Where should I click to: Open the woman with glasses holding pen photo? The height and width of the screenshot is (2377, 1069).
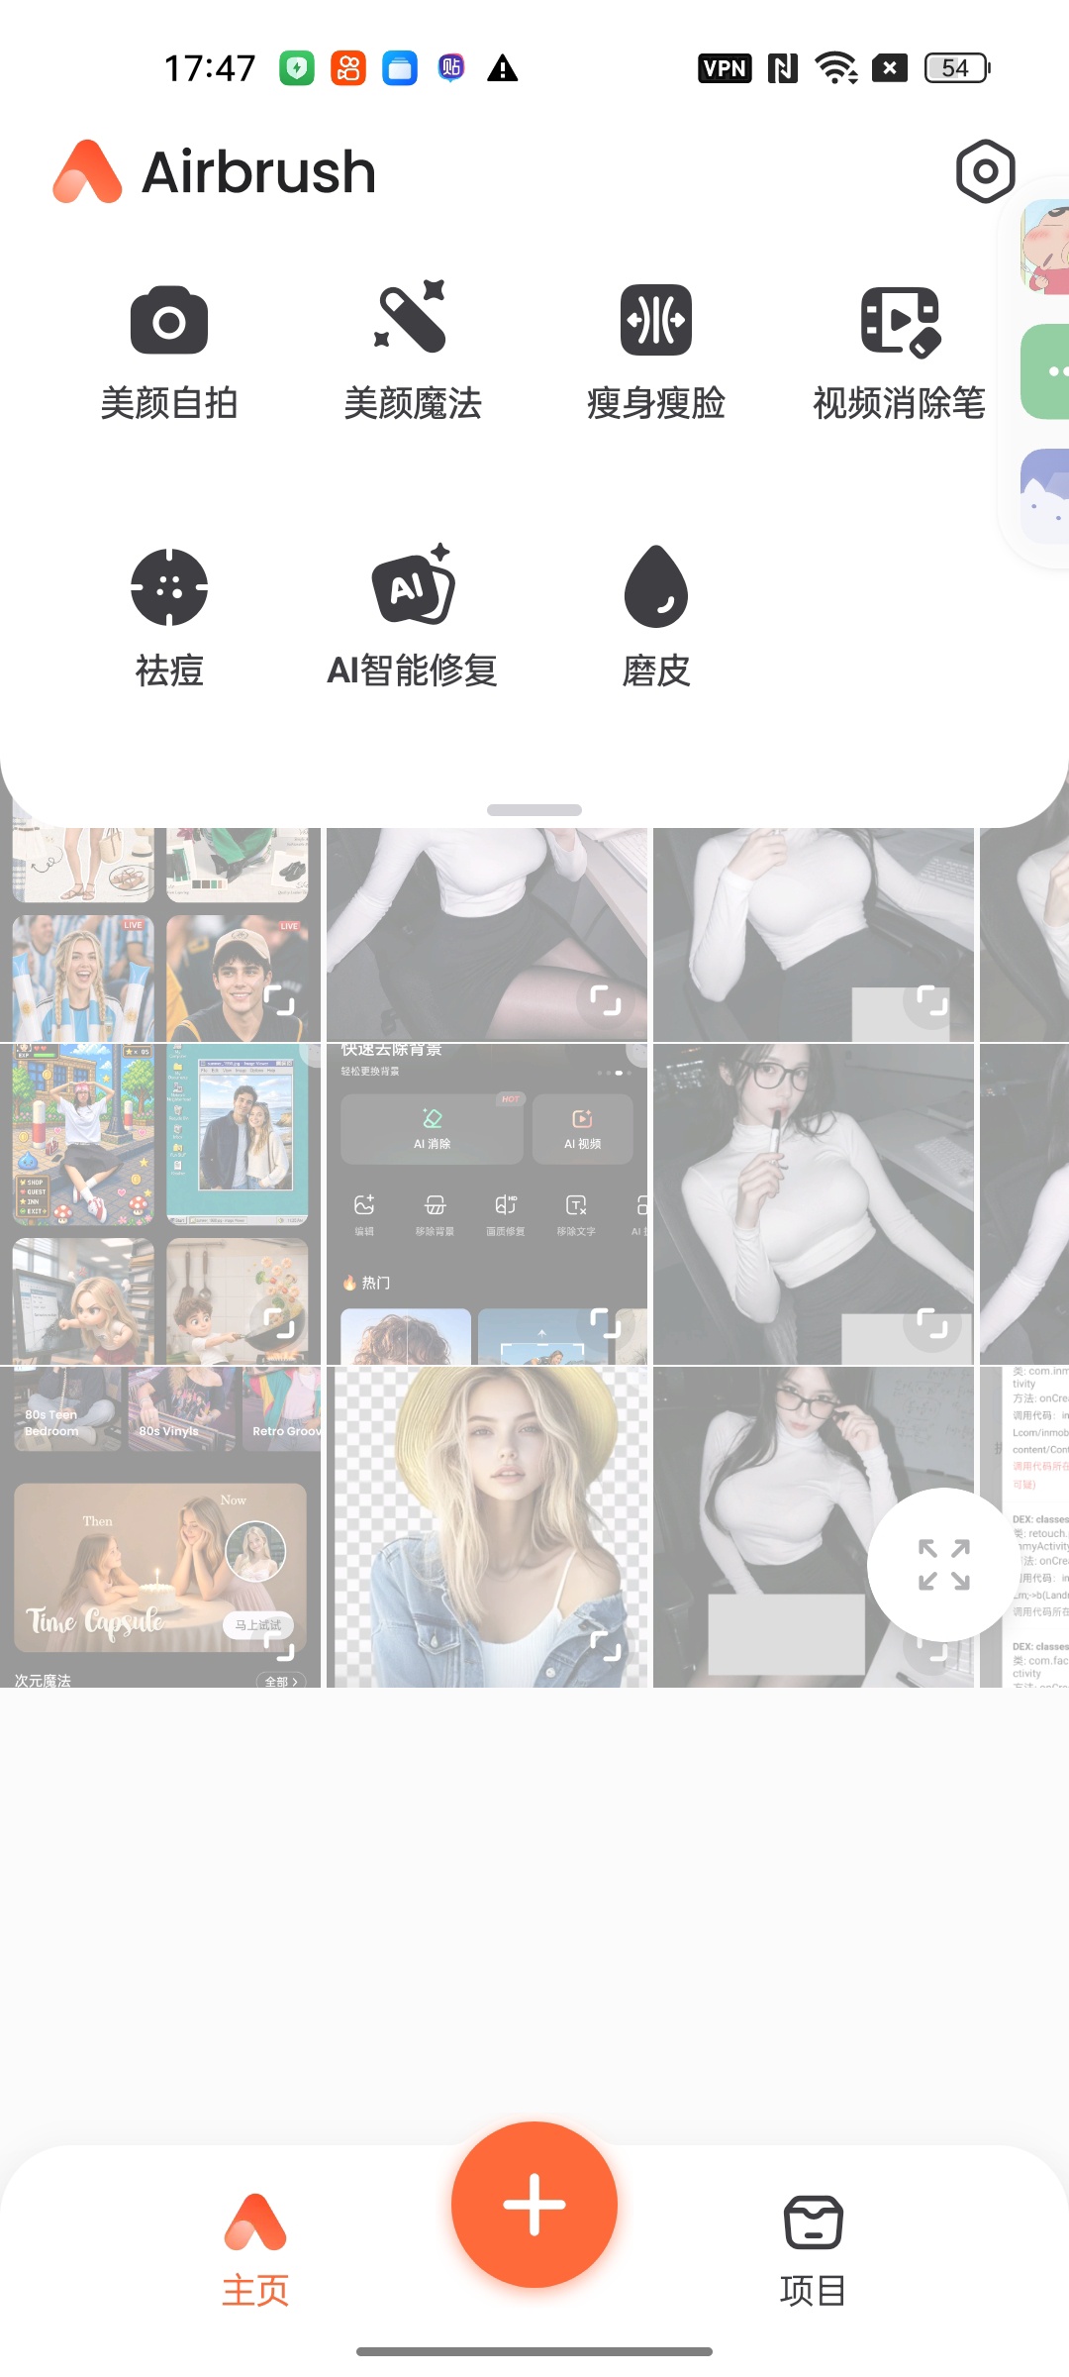coord(814,1204)
